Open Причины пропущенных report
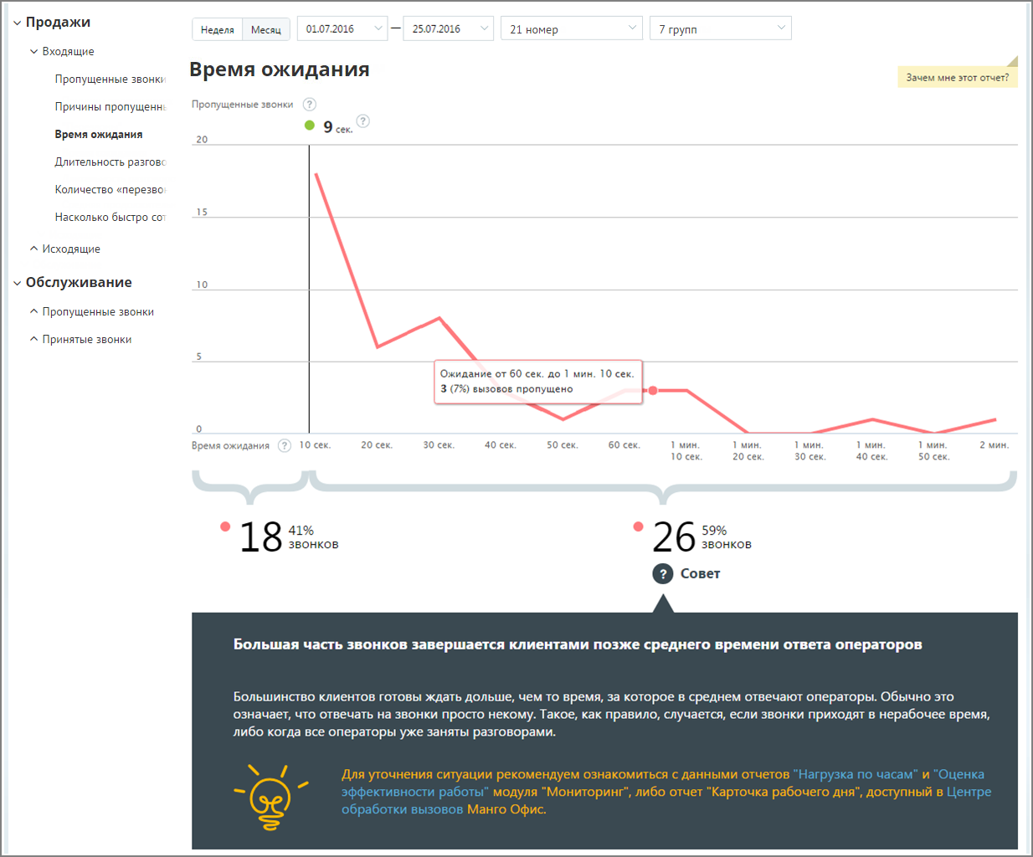Screen dimensions: 1033x857 (110, 107)
